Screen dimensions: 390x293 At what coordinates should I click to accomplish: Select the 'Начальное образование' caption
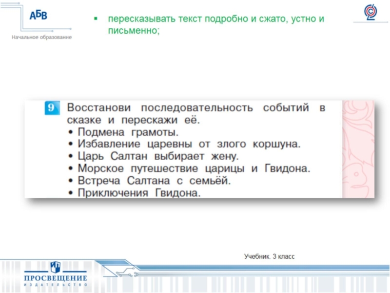(41, 38)
